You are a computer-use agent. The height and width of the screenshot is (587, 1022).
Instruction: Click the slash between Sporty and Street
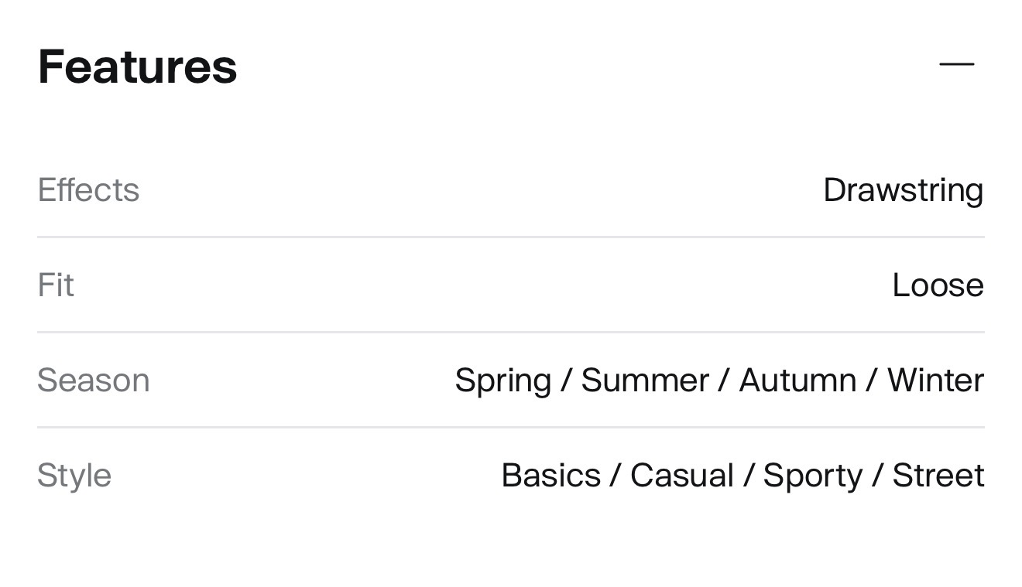click(x=877, y=476)
